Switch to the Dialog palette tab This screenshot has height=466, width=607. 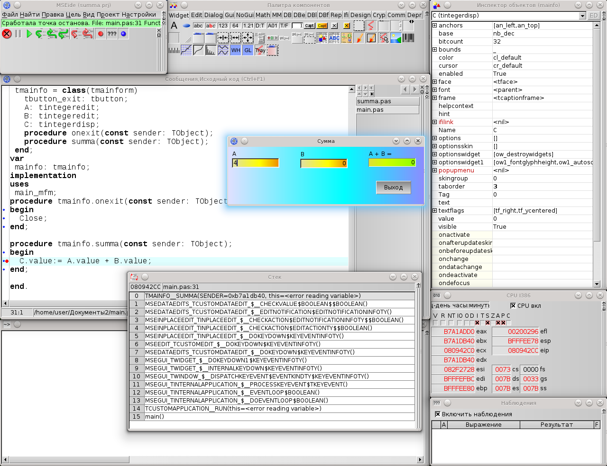tap(213, 15)
